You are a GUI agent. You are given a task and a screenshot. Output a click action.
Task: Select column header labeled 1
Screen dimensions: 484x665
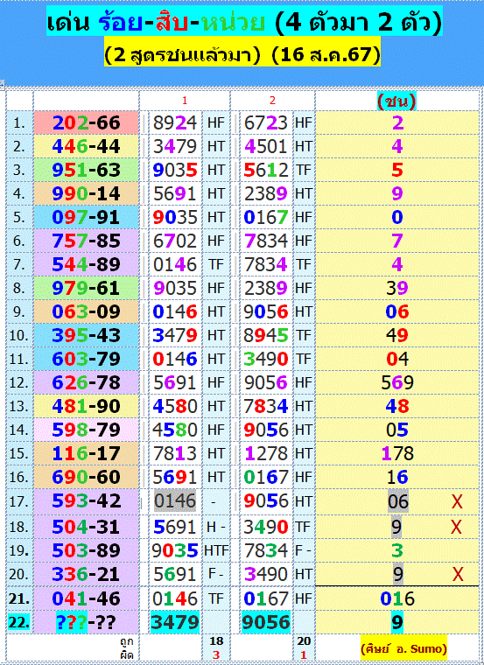185,101
